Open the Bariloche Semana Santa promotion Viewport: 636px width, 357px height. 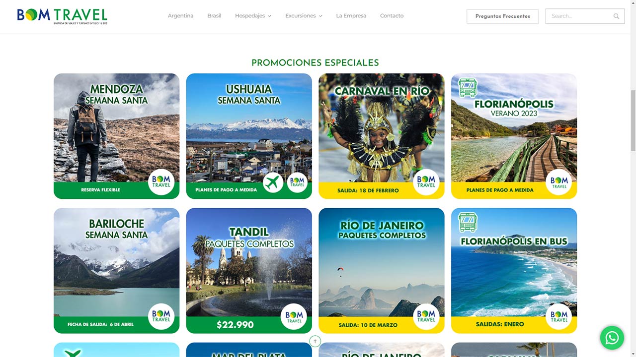[116, 271]
